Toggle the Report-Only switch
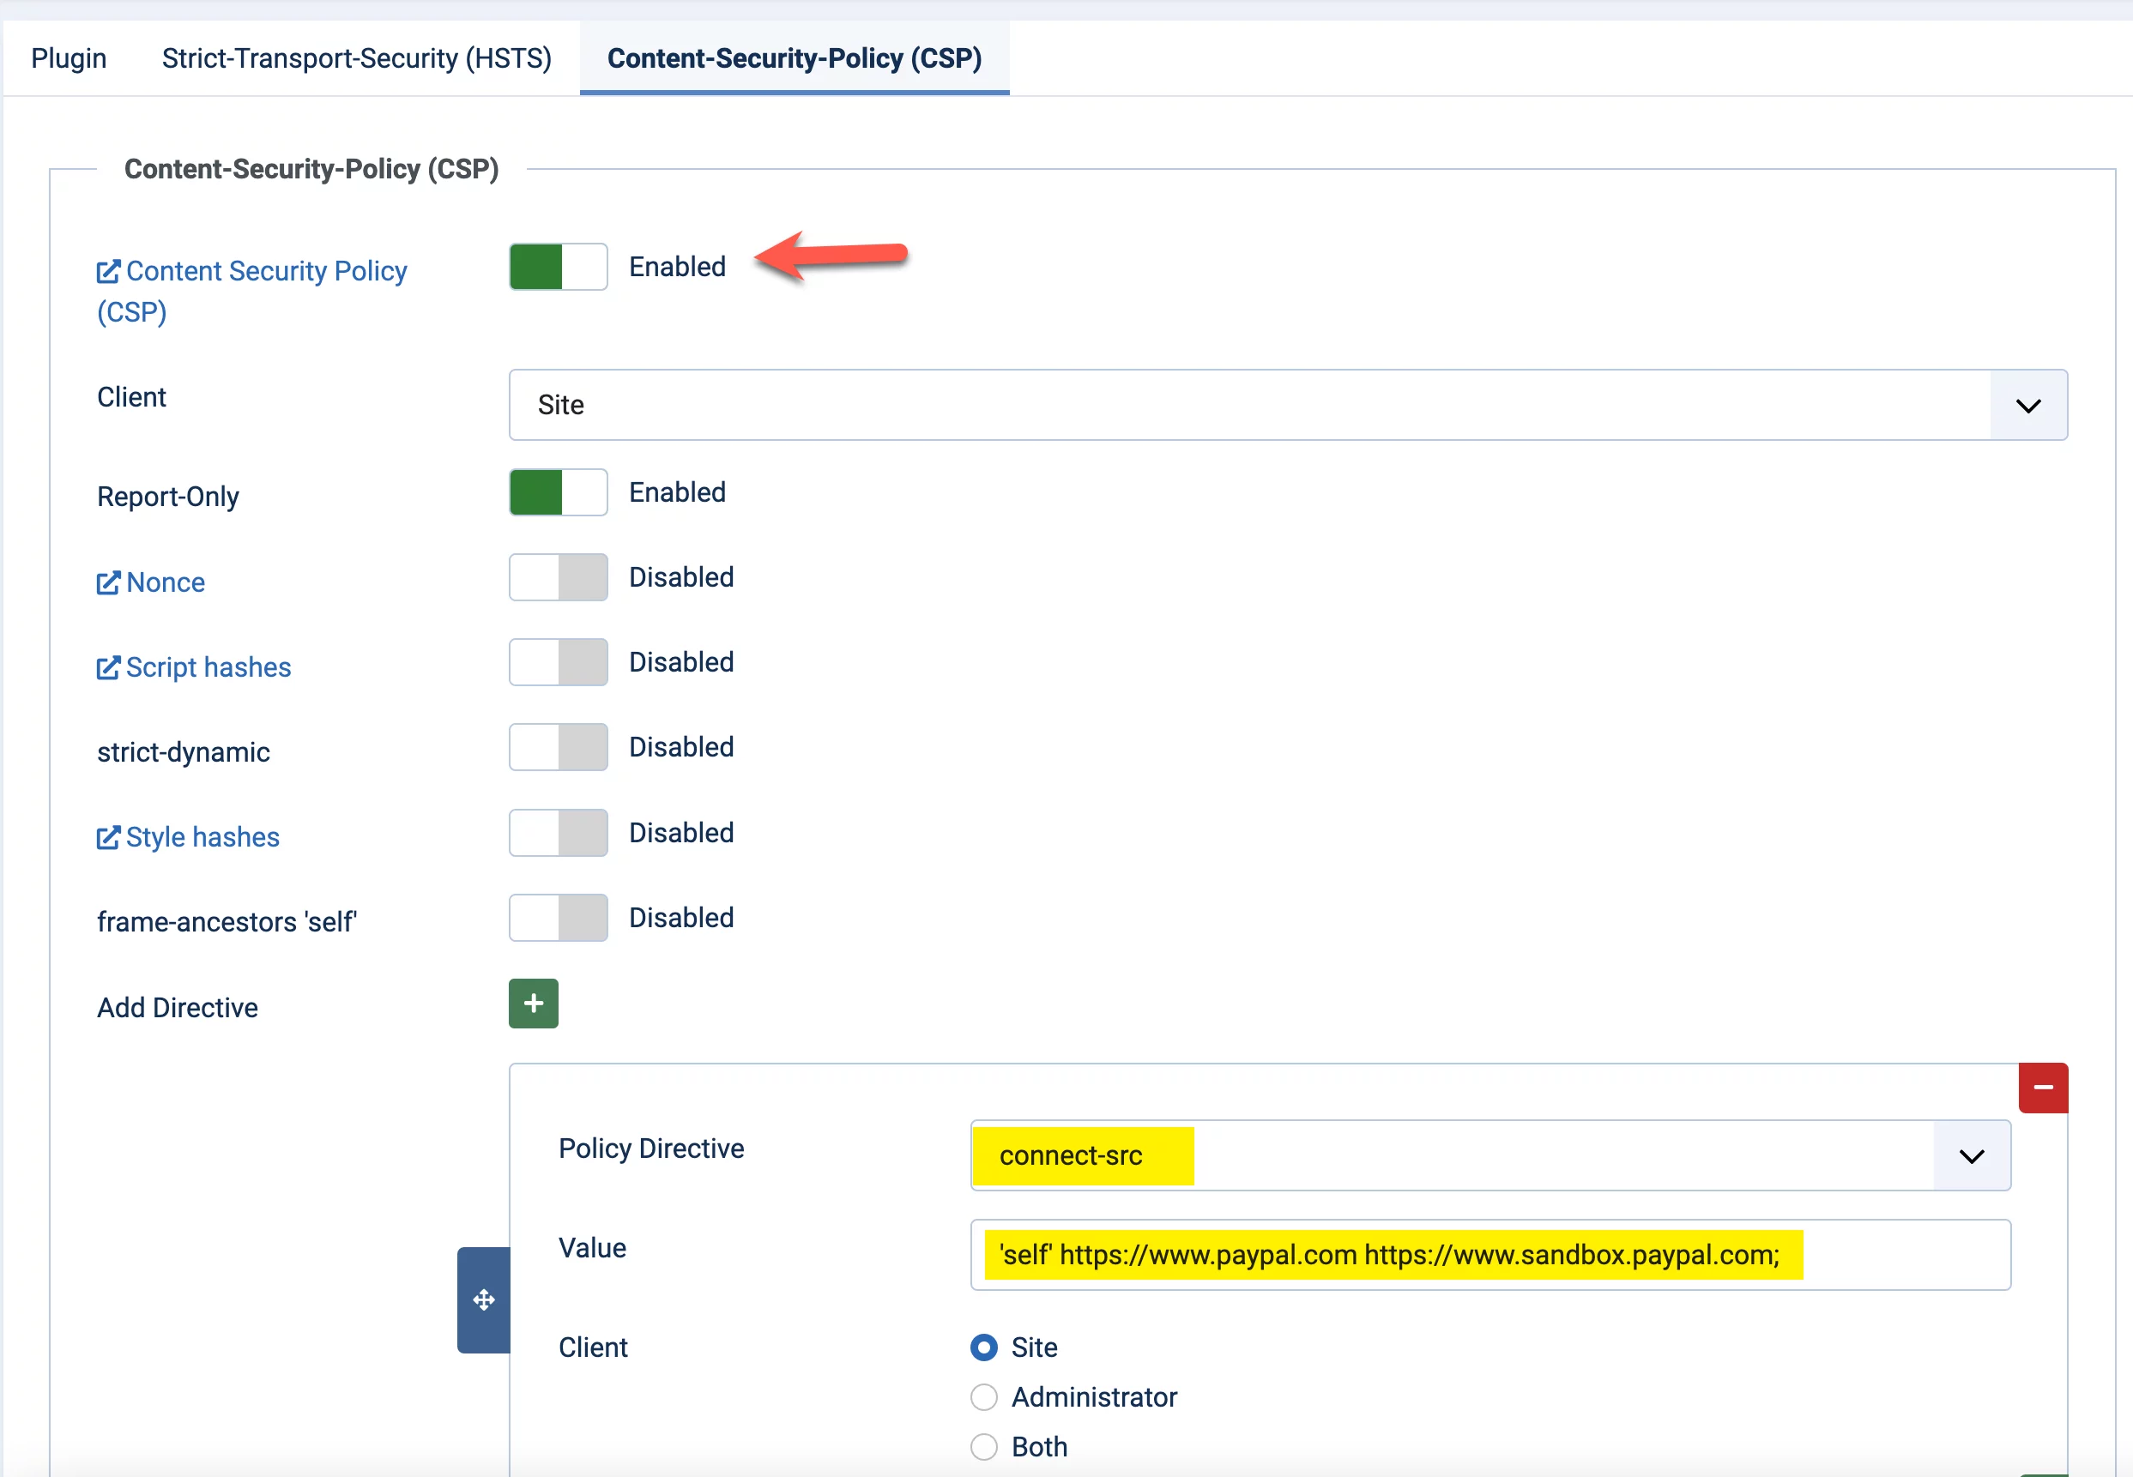 [x=559, y=492]
